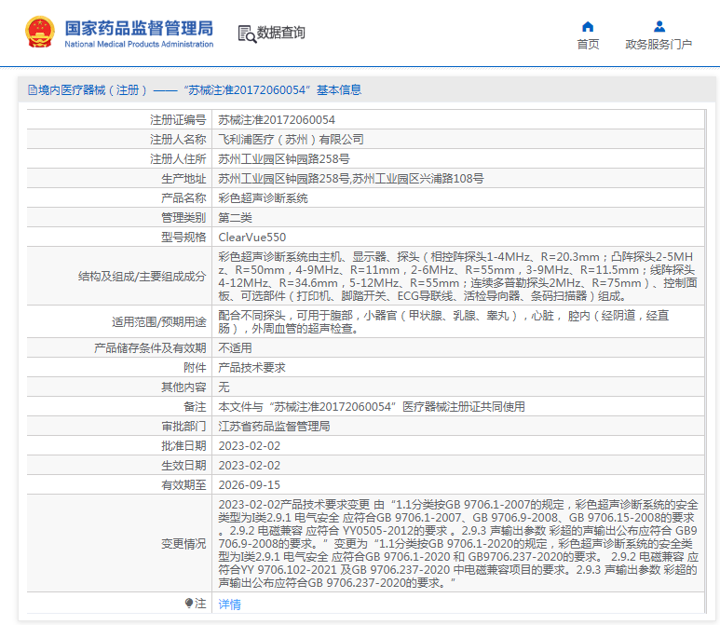Click the 注册证编号 row label
The width and height of the screenshot is (720, 625).
[178, 120]
